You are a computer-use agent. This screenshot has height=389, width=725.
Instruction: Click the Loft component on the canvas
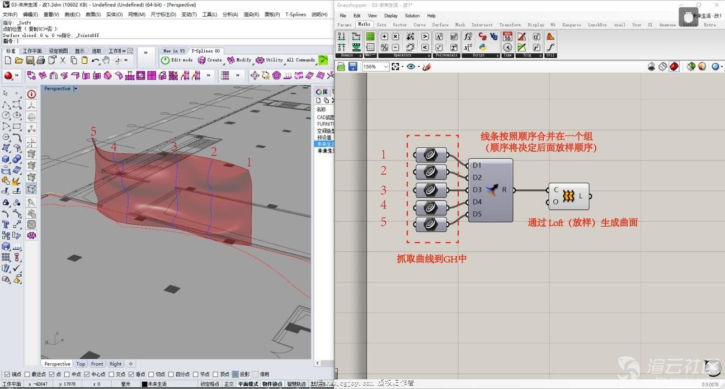[568, 196]
